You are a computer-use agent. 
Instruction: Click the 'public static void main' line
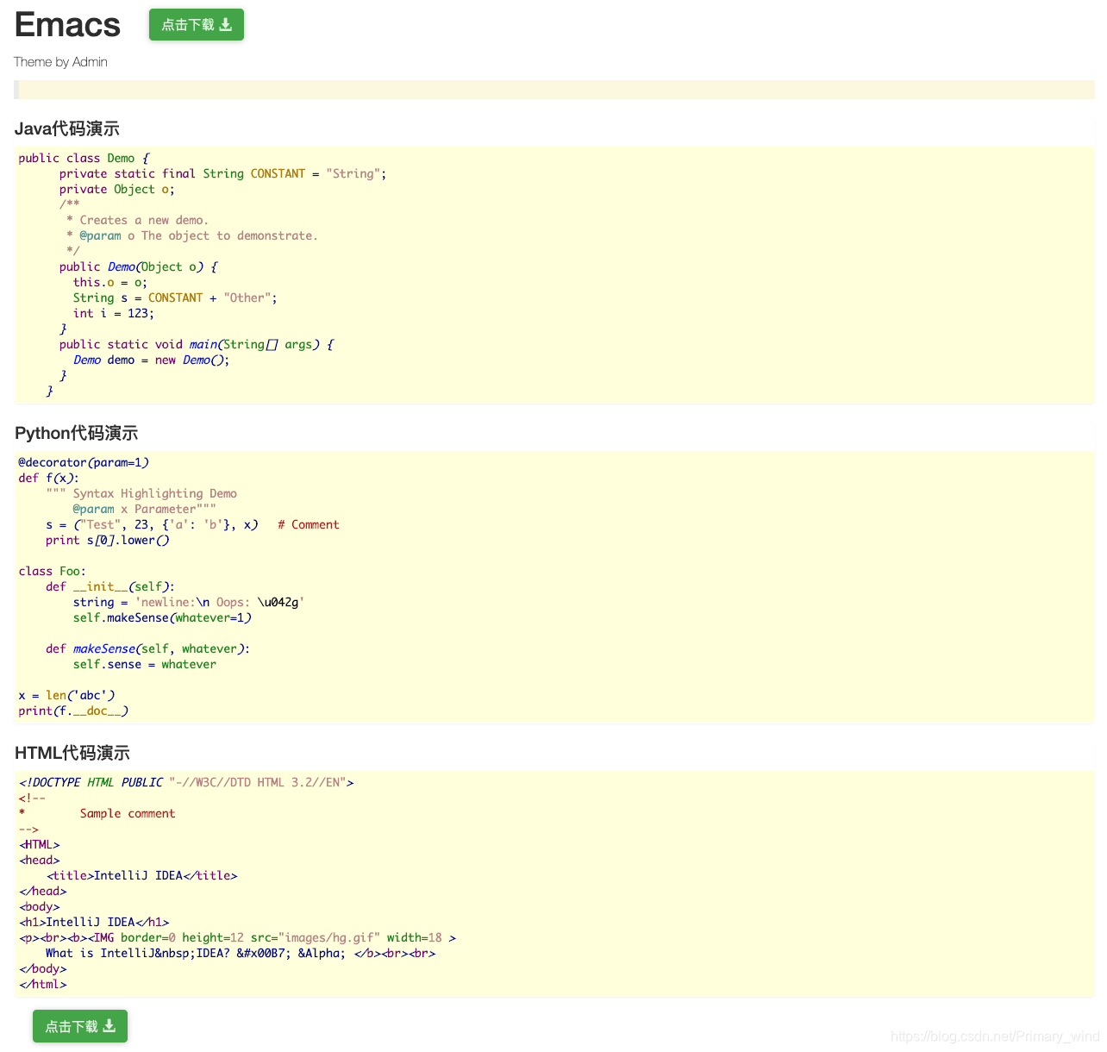pyautogui.click(x=197, y=345)
